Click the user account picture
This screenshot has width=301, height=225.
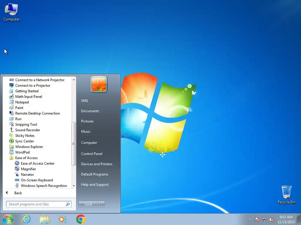(99, 84)
